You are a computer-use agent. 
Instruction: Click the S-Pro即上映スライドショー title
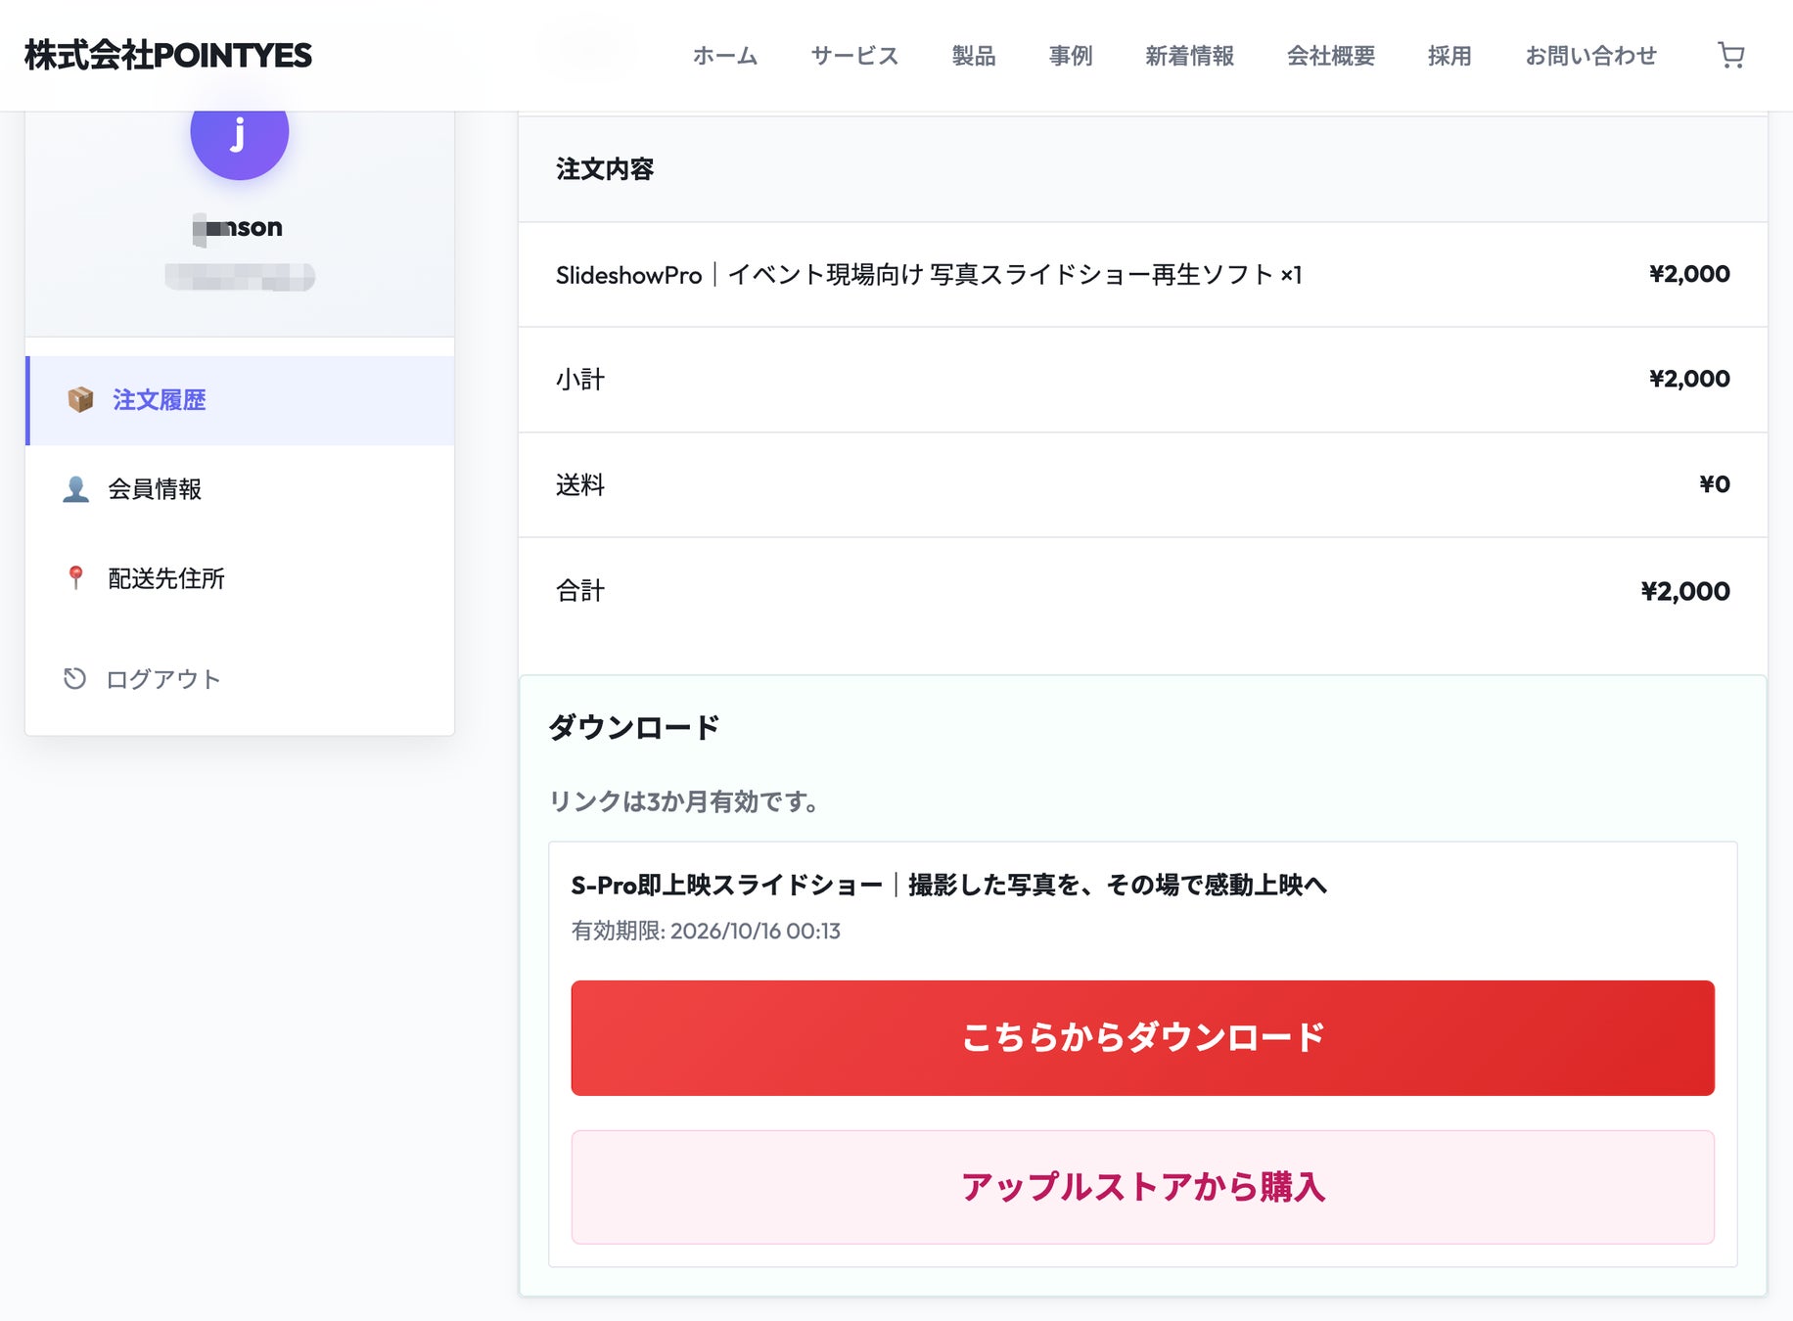pos(949,886)
